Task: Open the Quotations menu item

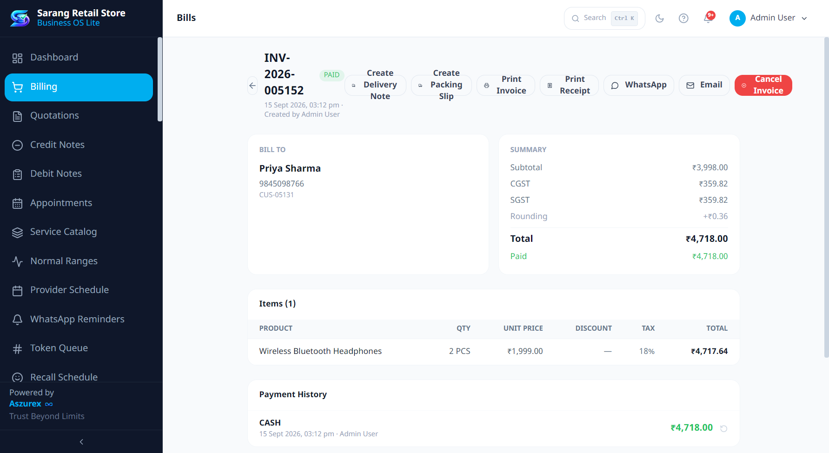Action: [79, 116]
